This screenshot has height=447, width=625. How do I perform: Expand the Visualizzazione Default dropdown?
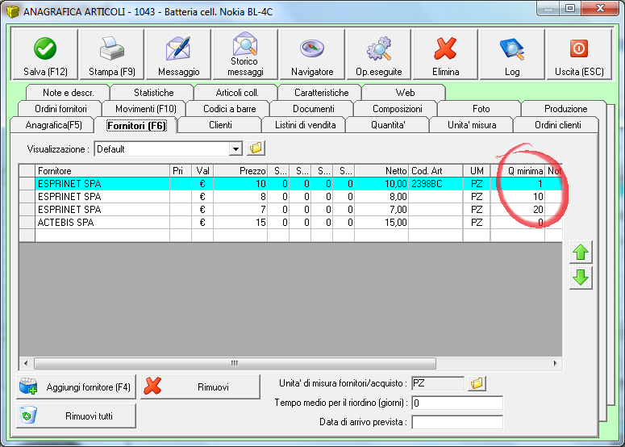[x=235, y=149]
